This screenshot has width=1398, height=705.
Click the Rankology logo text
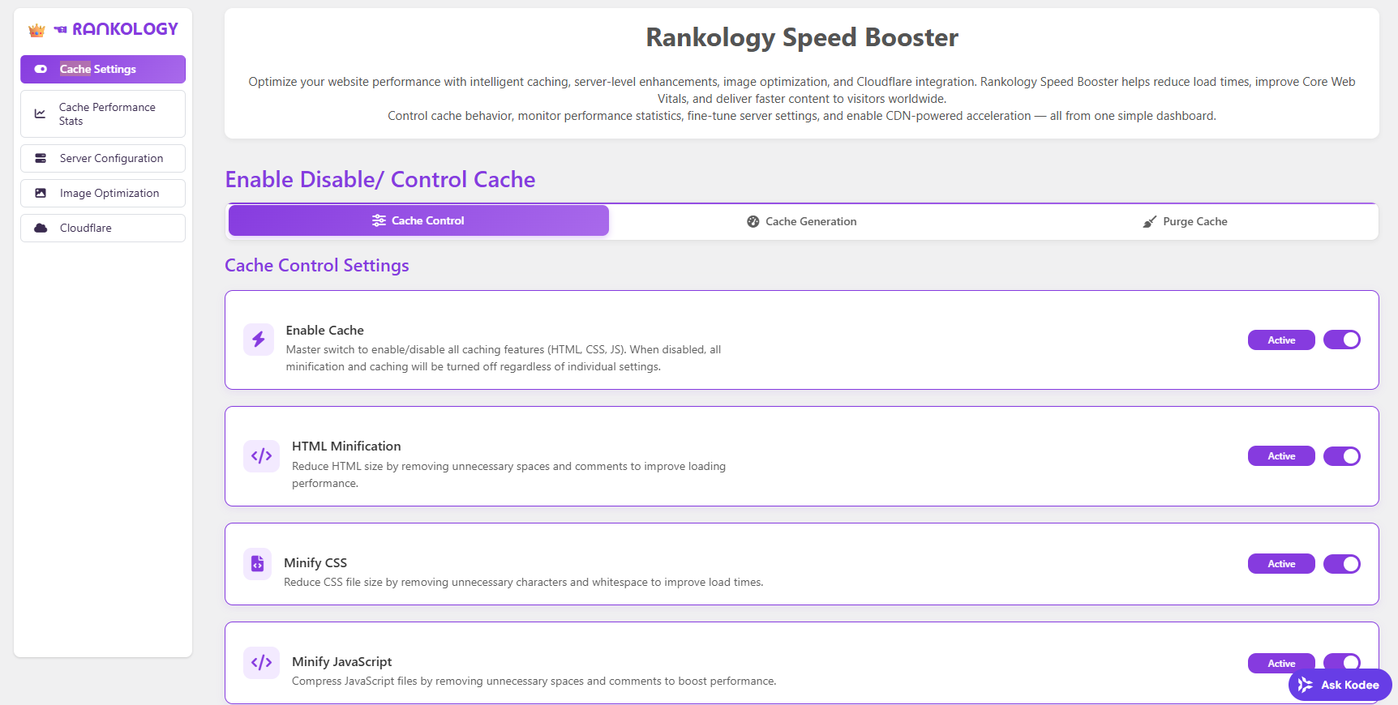click(x=124, y=29)
